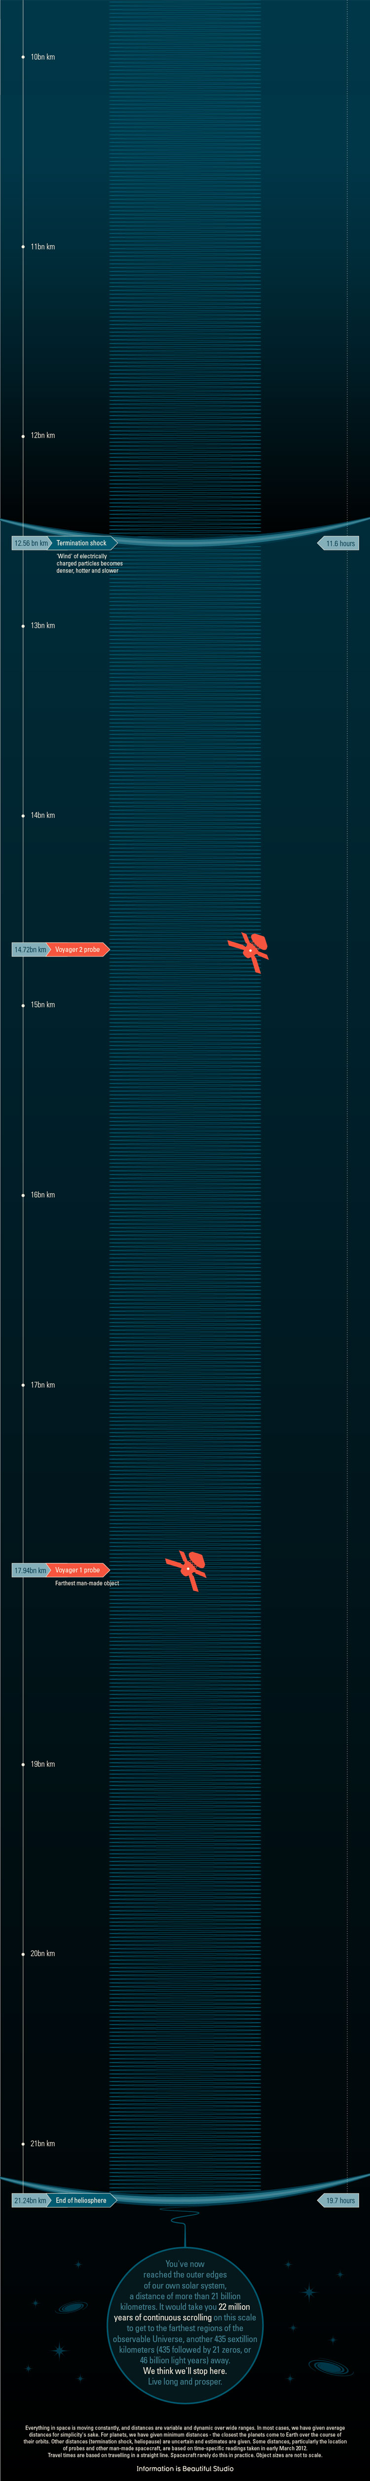Open the Information is Beautiful Studio credit
This screenshot has width=370, height=2481.
(x=185, y=2468)
